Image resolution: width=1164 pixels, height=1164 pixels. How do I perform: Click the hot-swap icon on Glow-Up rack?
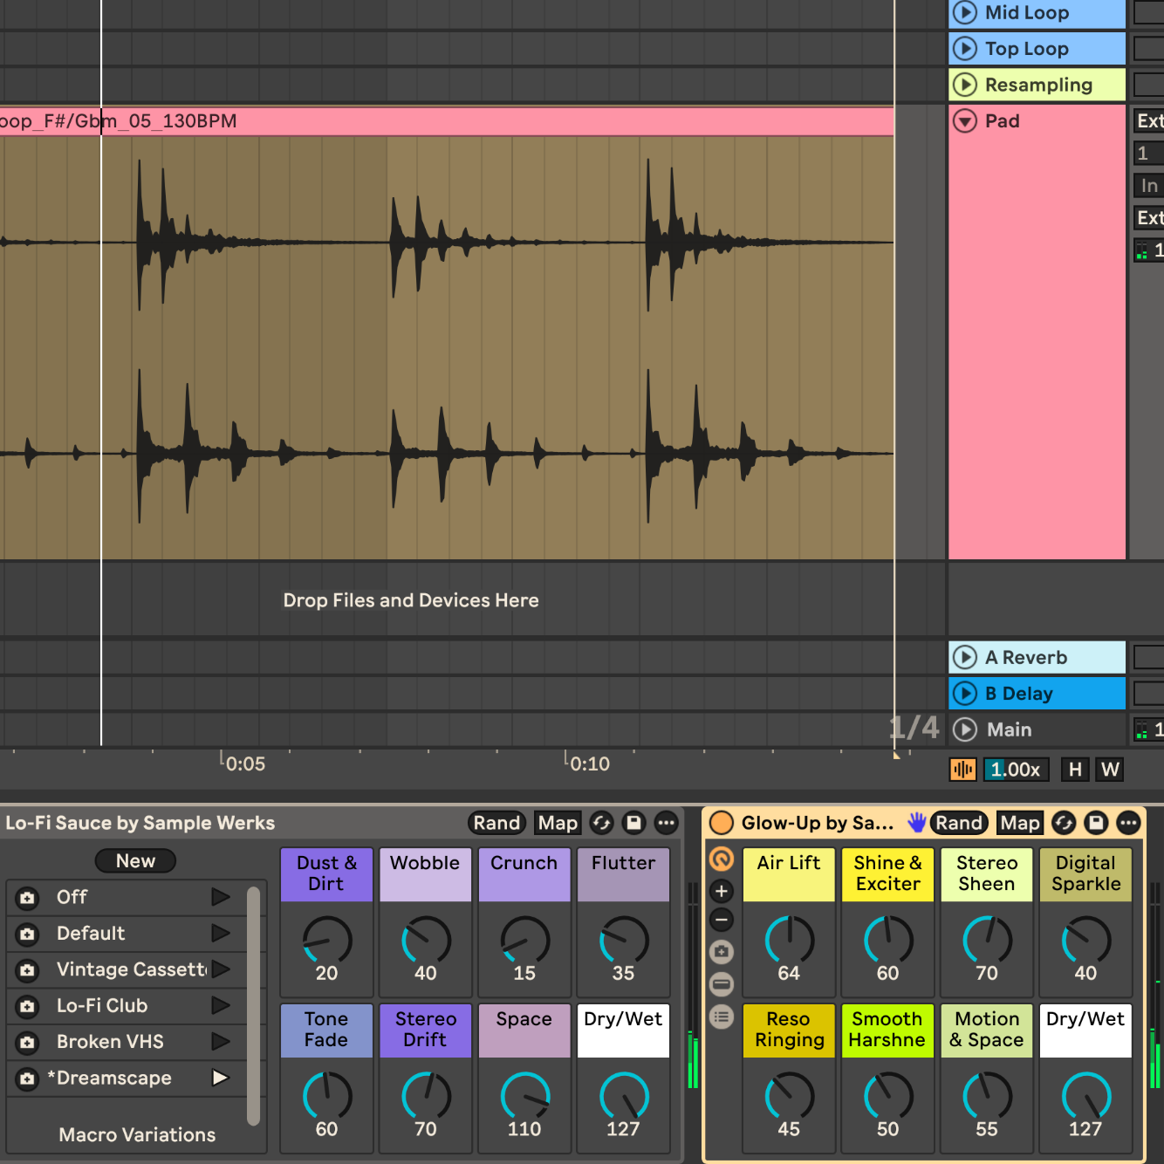pyautogui.click(x=1064, y=823)
